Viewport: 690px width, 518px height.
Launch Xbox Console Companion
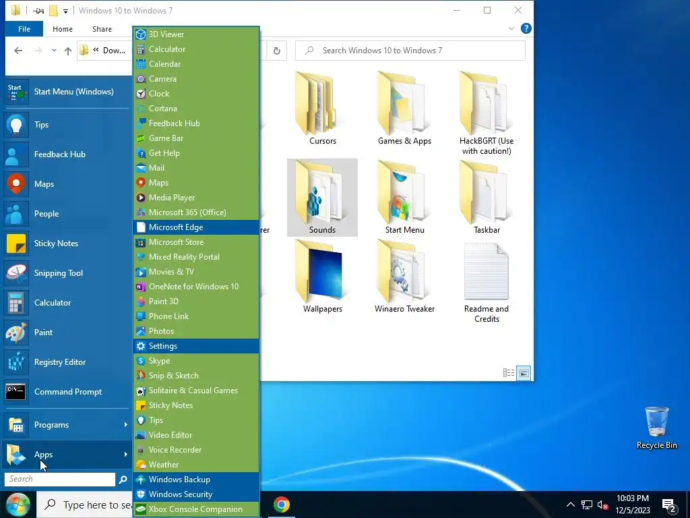click(196, 509)
